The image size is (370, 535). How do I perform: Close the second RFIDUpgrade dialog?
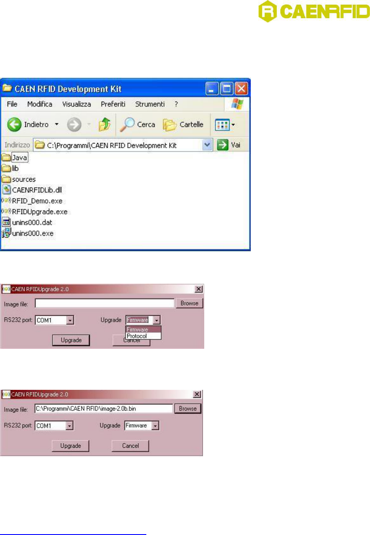(x=197, y=394)
